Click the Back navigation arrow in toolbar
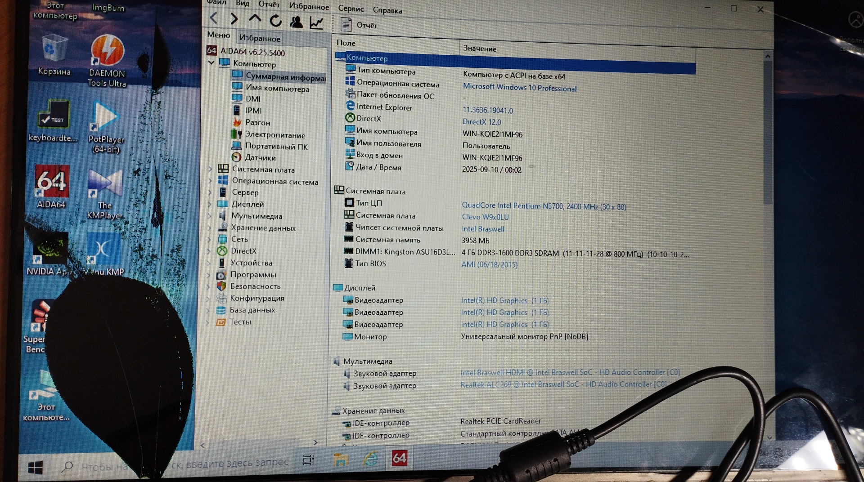The image size is (864, 482). (x=214, y=18)
